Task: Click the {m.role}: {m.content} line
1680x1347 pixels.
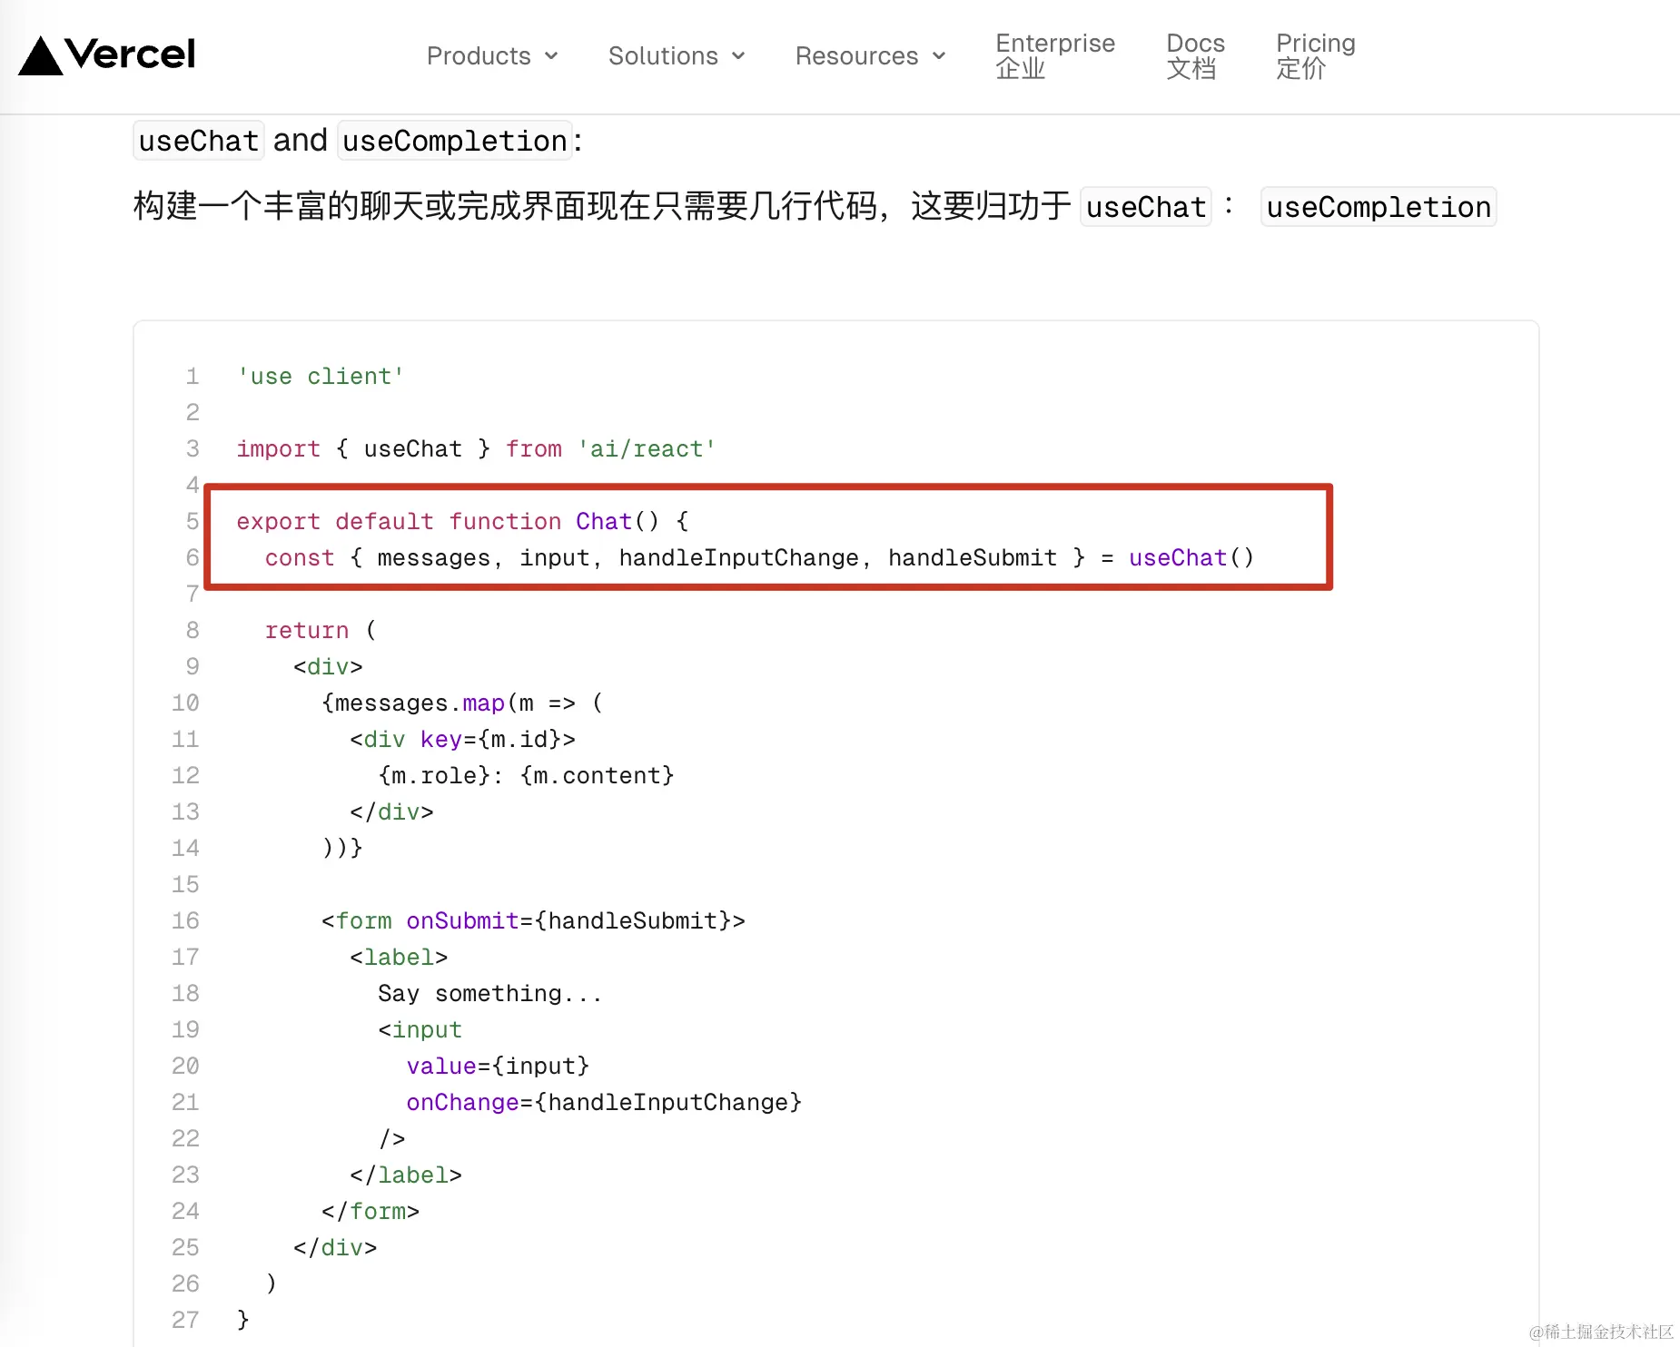Action: (x=527, y=776)
